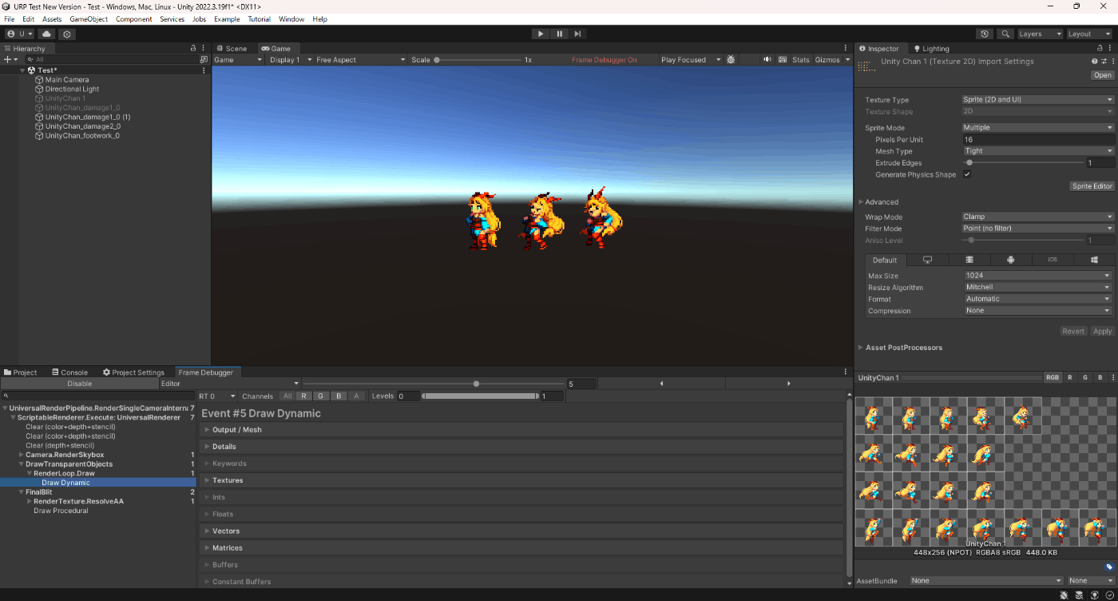Image resolution: width=1118 pixels, height=601 pixels.
Task: Open the Display 1 dropdown
Action: point(289,60)
